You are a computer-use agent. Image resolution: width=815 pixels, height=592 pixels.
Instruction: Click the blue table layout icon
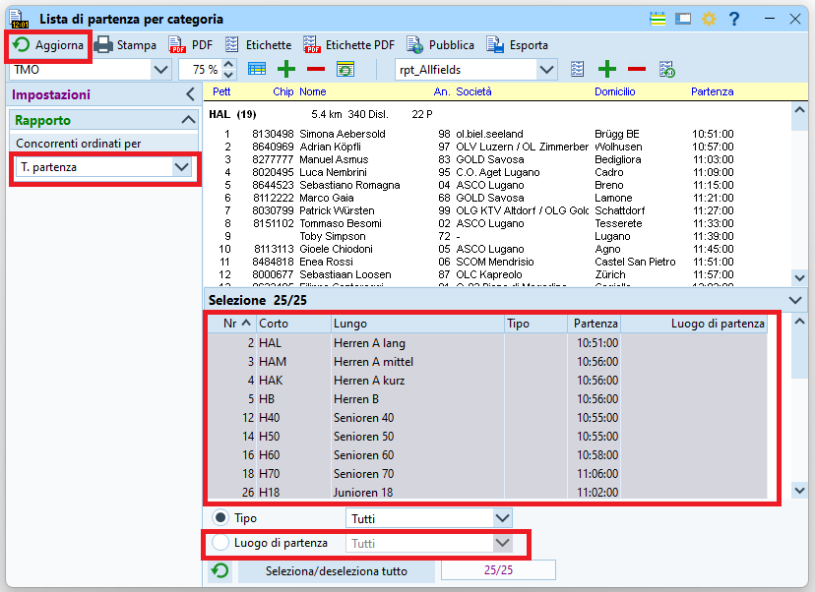point(257,69)
